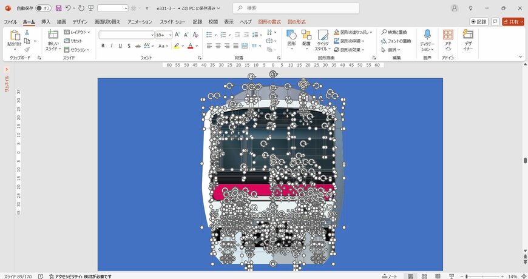
Task: Toggle italic formatting
Action: tap(112, 45)
